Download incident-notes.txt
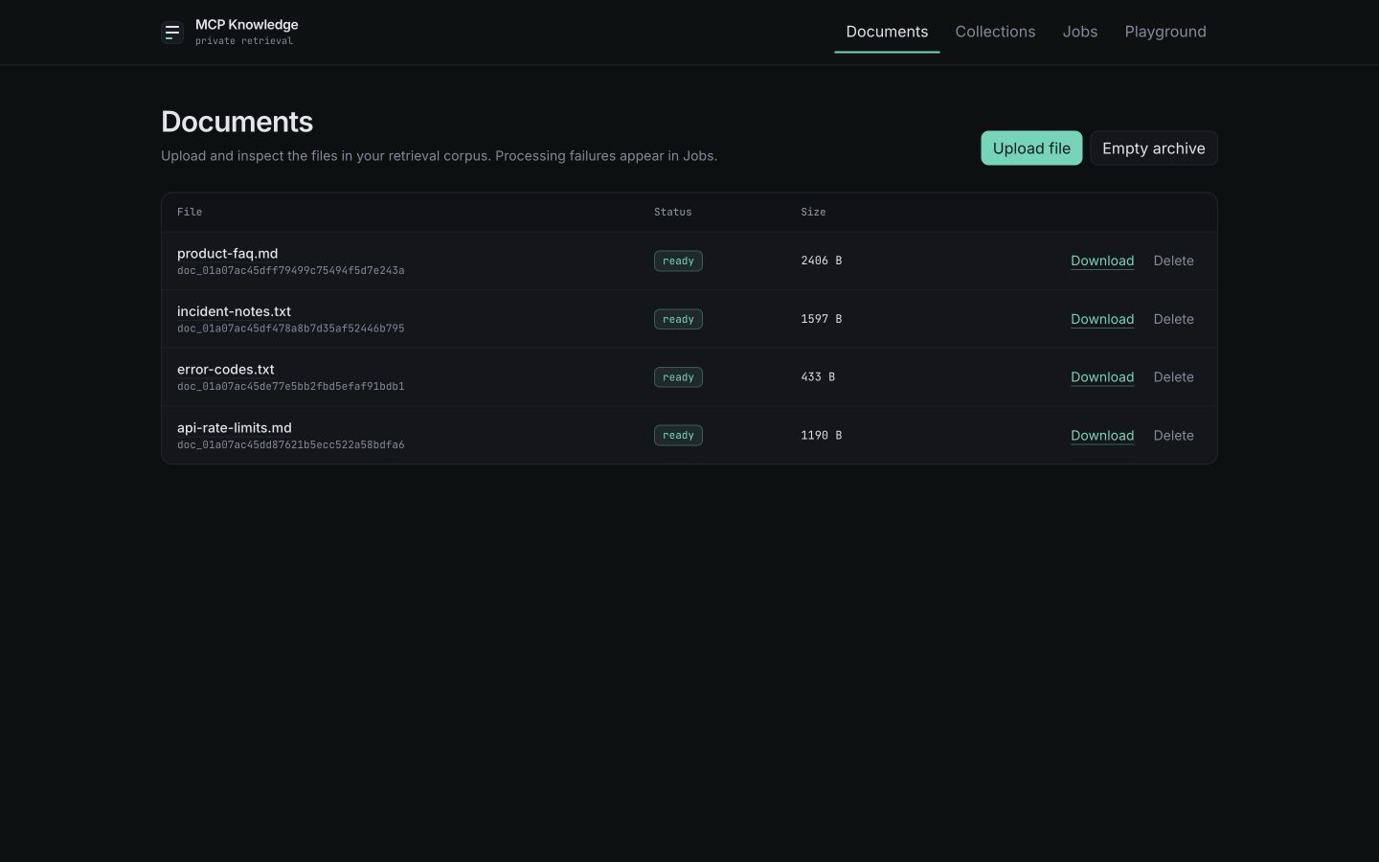Viewport: 1379px width, 862px height. tap(1102, 319)
